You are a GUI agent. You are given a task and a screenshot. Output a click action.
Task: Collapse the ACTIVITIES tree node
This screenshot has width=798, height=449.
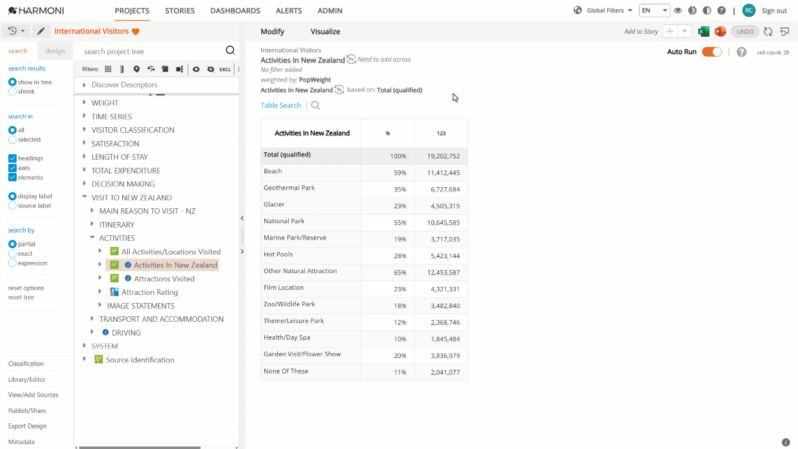92,238
